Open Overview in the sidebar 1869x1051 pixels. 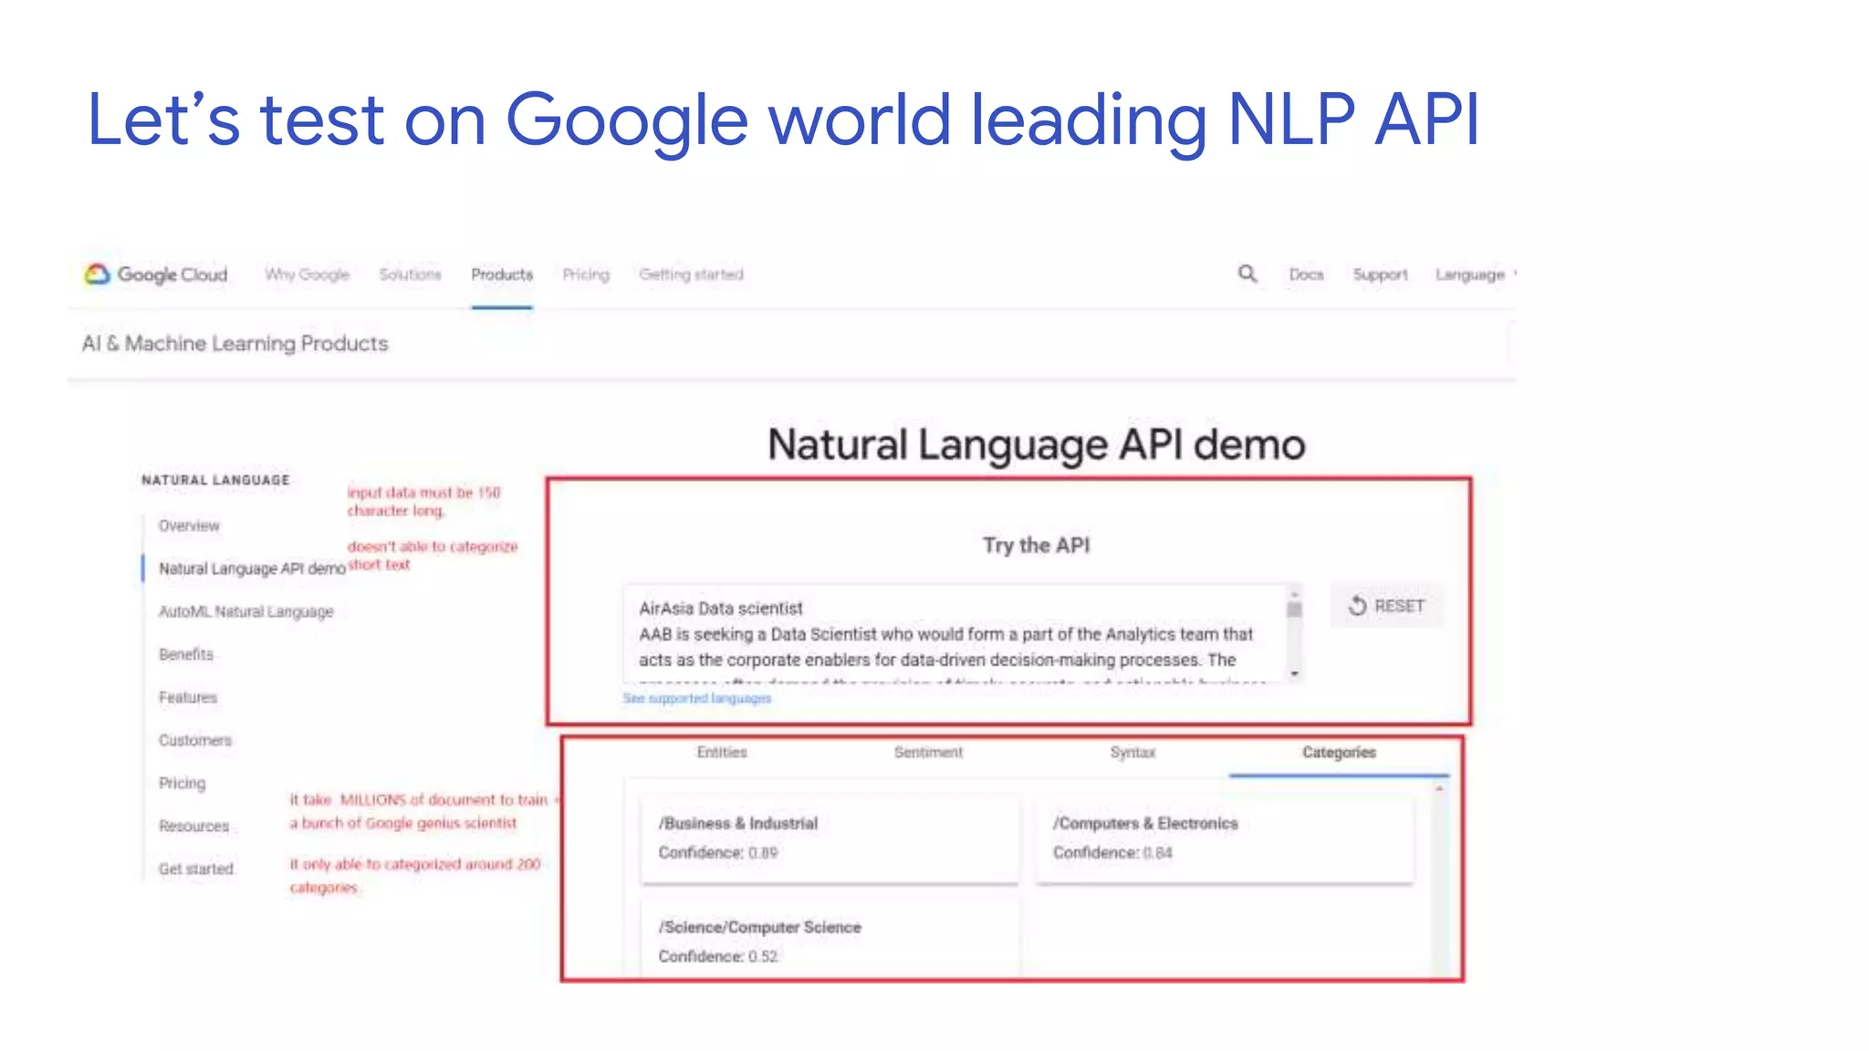(189, 525)
